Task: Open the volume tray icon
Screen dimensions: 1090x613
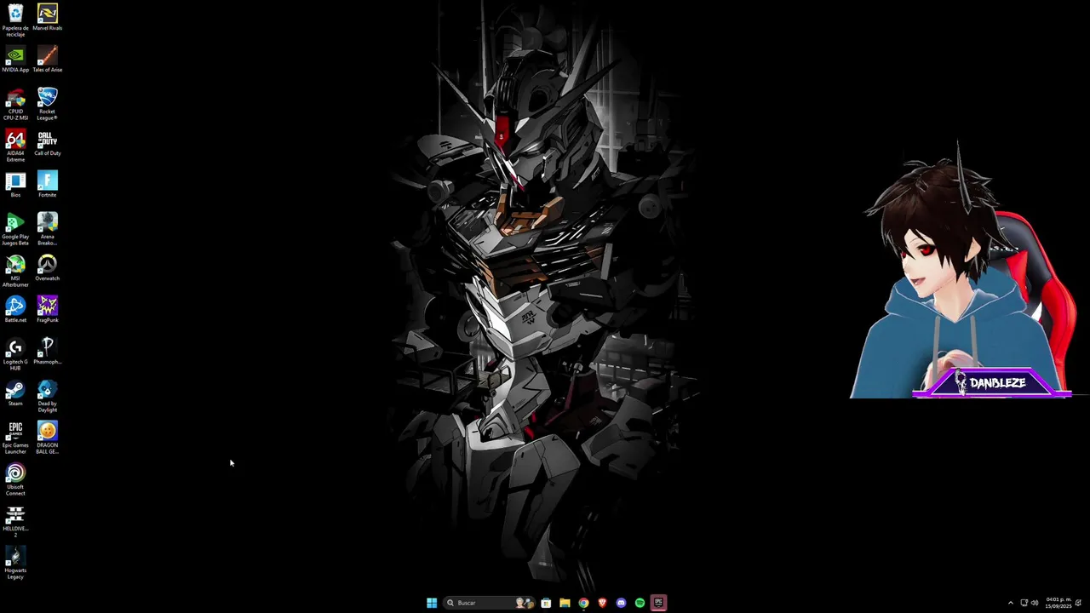Action: [1035, 603]
